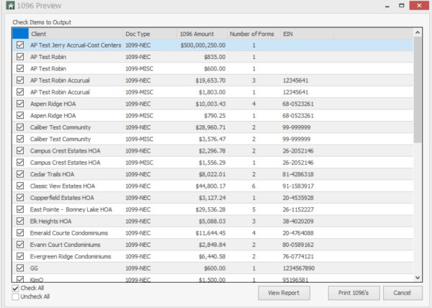Screen dimensions: 432x308
Task: Toggle the Check All checkbox
Action: [x=15, y=288]
